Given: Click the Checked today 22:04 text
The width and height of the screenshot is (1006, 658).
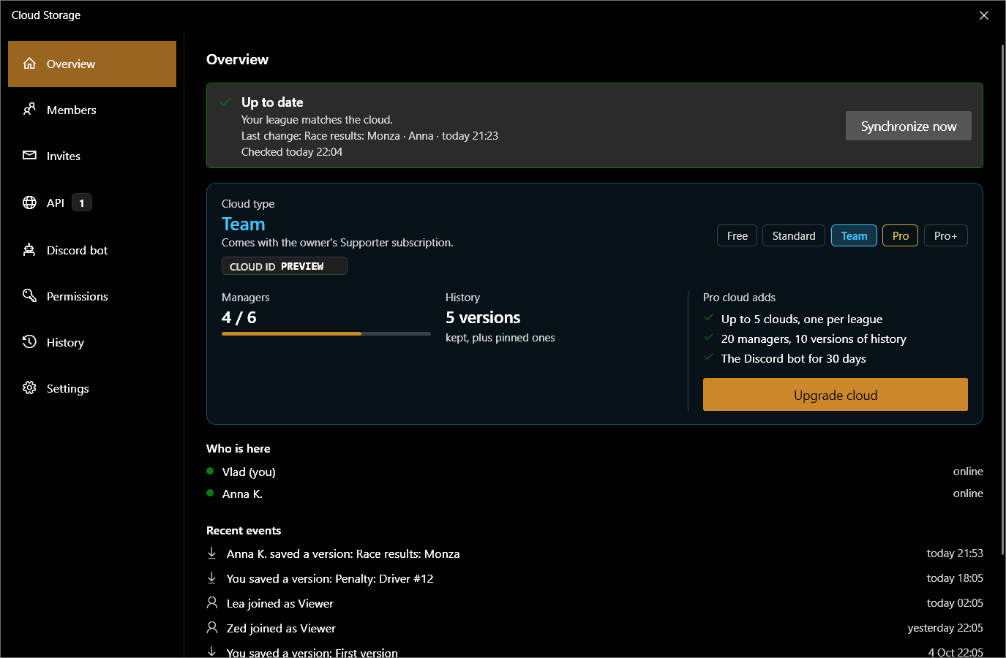Looking at the screenshot, I should point(292,152).
